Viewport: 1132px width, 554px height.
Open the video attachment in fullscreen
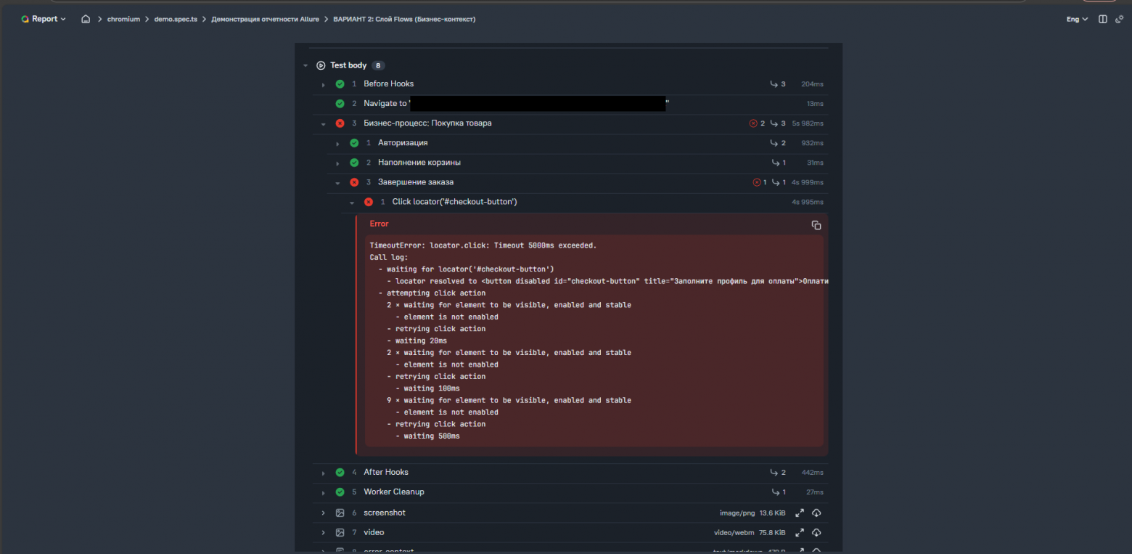point(800,532)
